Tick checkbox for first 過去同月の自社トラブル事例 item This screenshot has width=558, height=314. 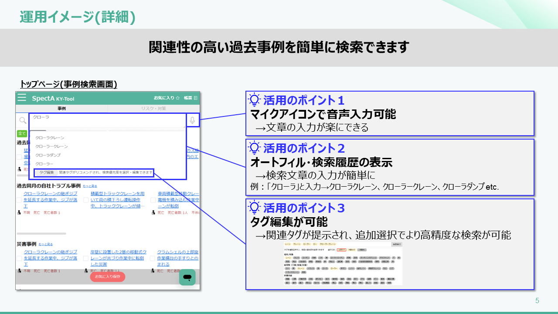[x=19, y=200]
